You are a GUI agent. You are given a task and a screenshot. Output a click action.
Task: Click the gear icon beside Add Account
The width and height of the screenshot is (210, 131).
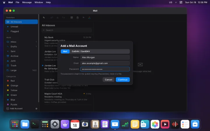point(36,109)
